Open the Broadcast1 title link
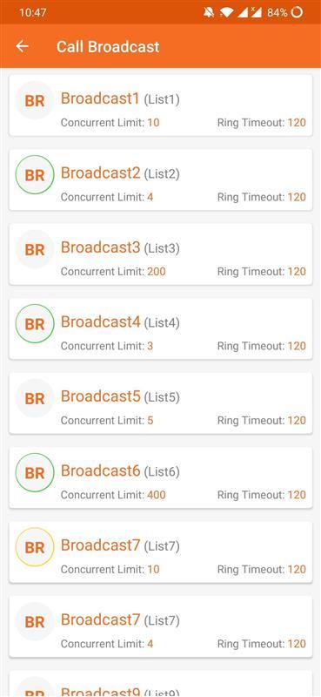The image size is (321, 697). [100, 98]
